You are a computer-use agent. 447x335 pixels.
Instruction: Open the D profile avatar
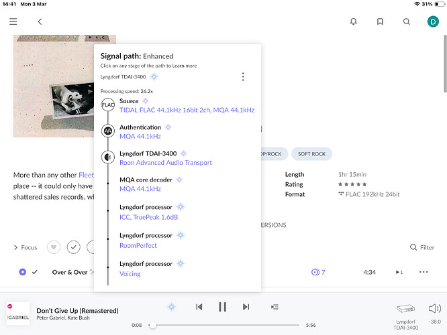click(433, 21)
